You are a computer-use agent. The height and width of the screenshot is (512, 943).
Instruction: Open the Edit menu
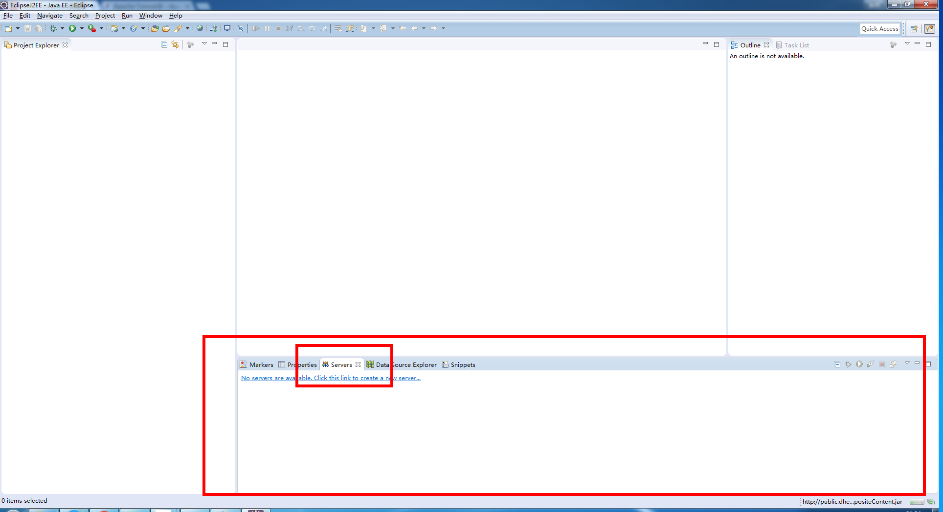tap(25, 16)
